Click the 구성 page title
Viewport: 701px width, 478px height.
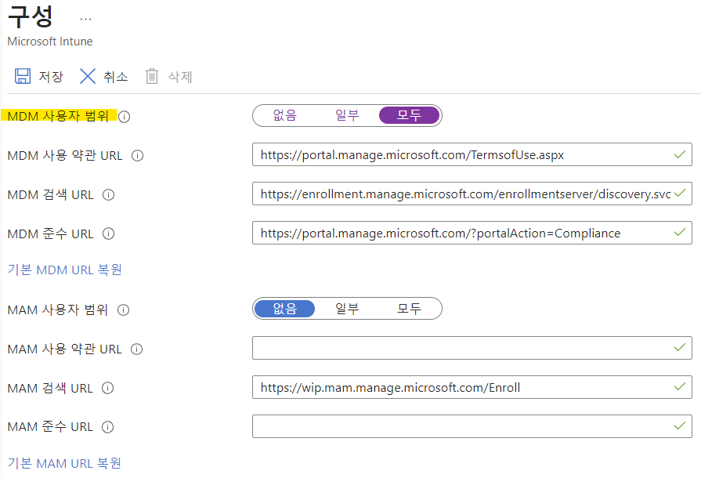(x=31, y=17)
